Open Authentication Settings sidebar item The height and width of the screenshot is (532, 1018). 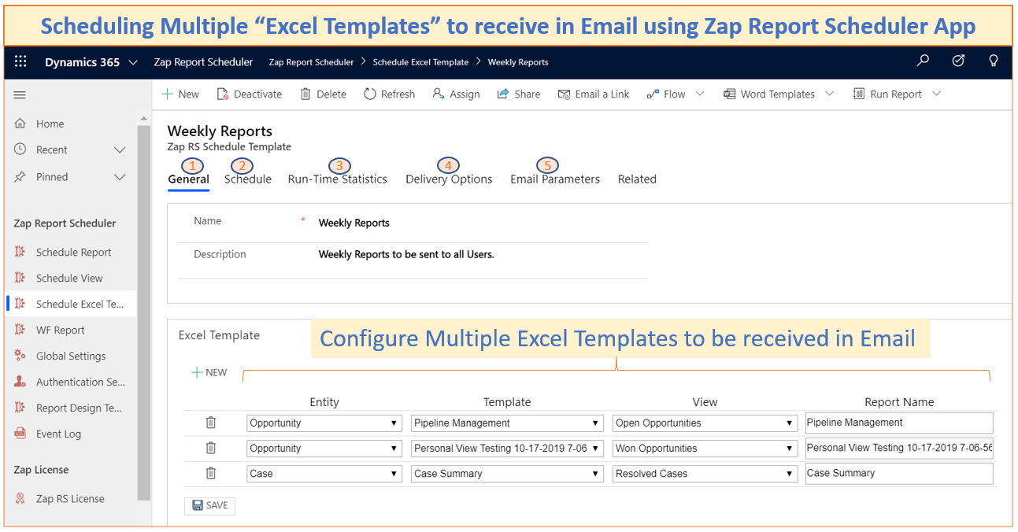click(80, 382)
